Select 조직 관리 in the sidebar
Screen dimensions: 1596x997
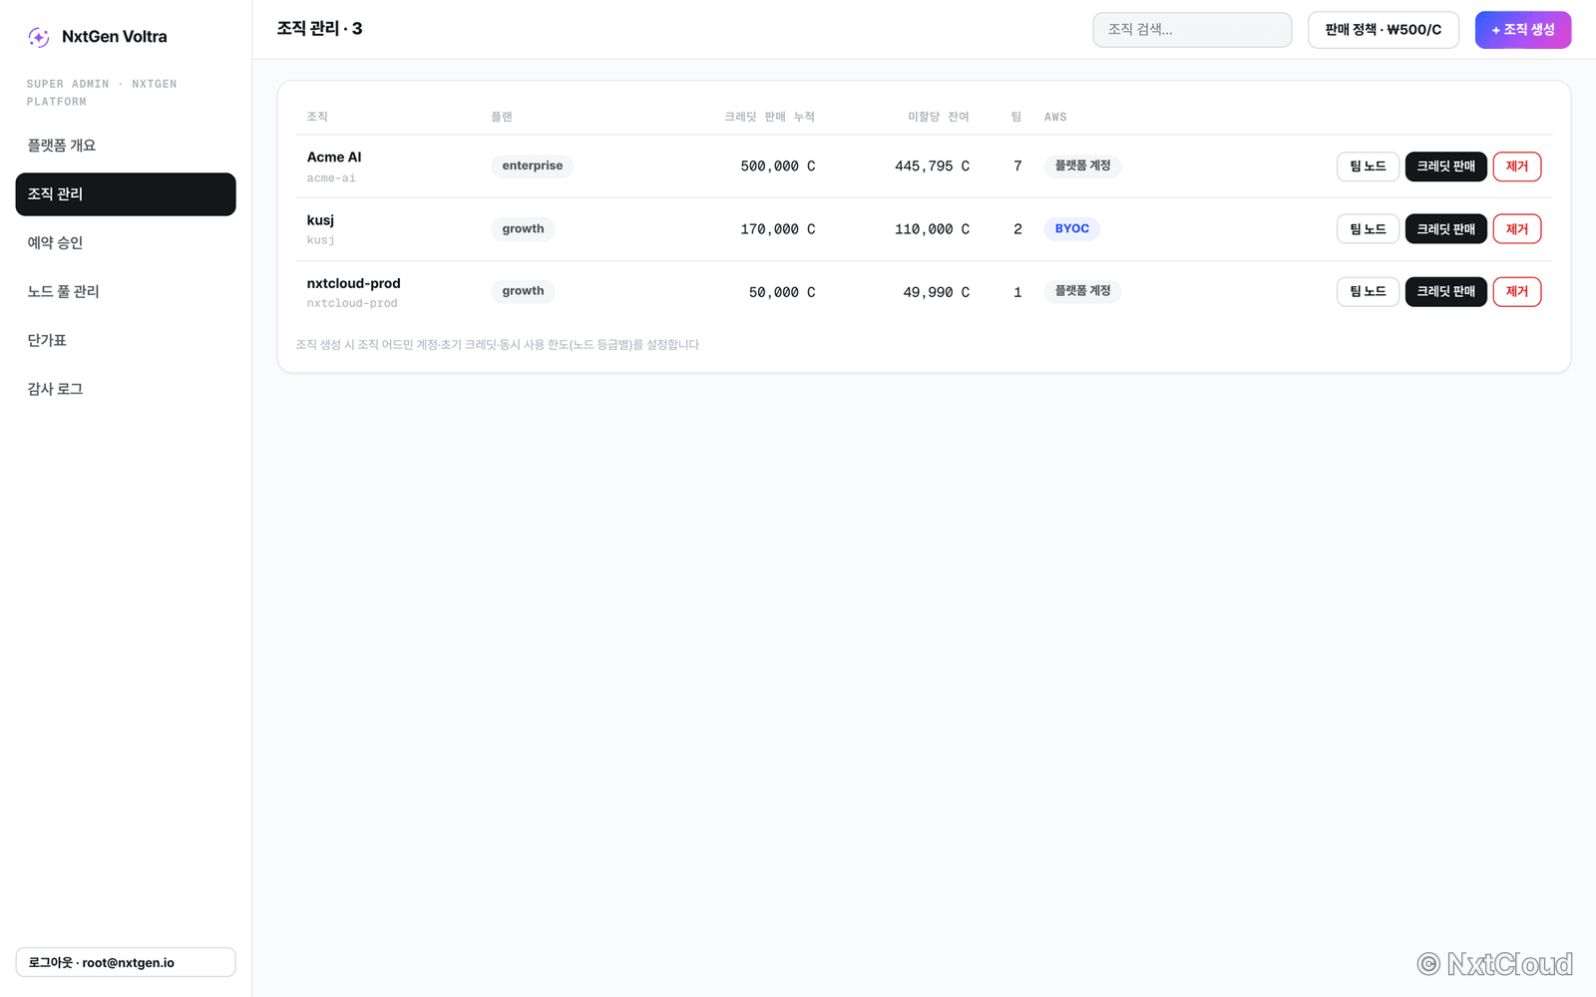[x=126, y=194]
